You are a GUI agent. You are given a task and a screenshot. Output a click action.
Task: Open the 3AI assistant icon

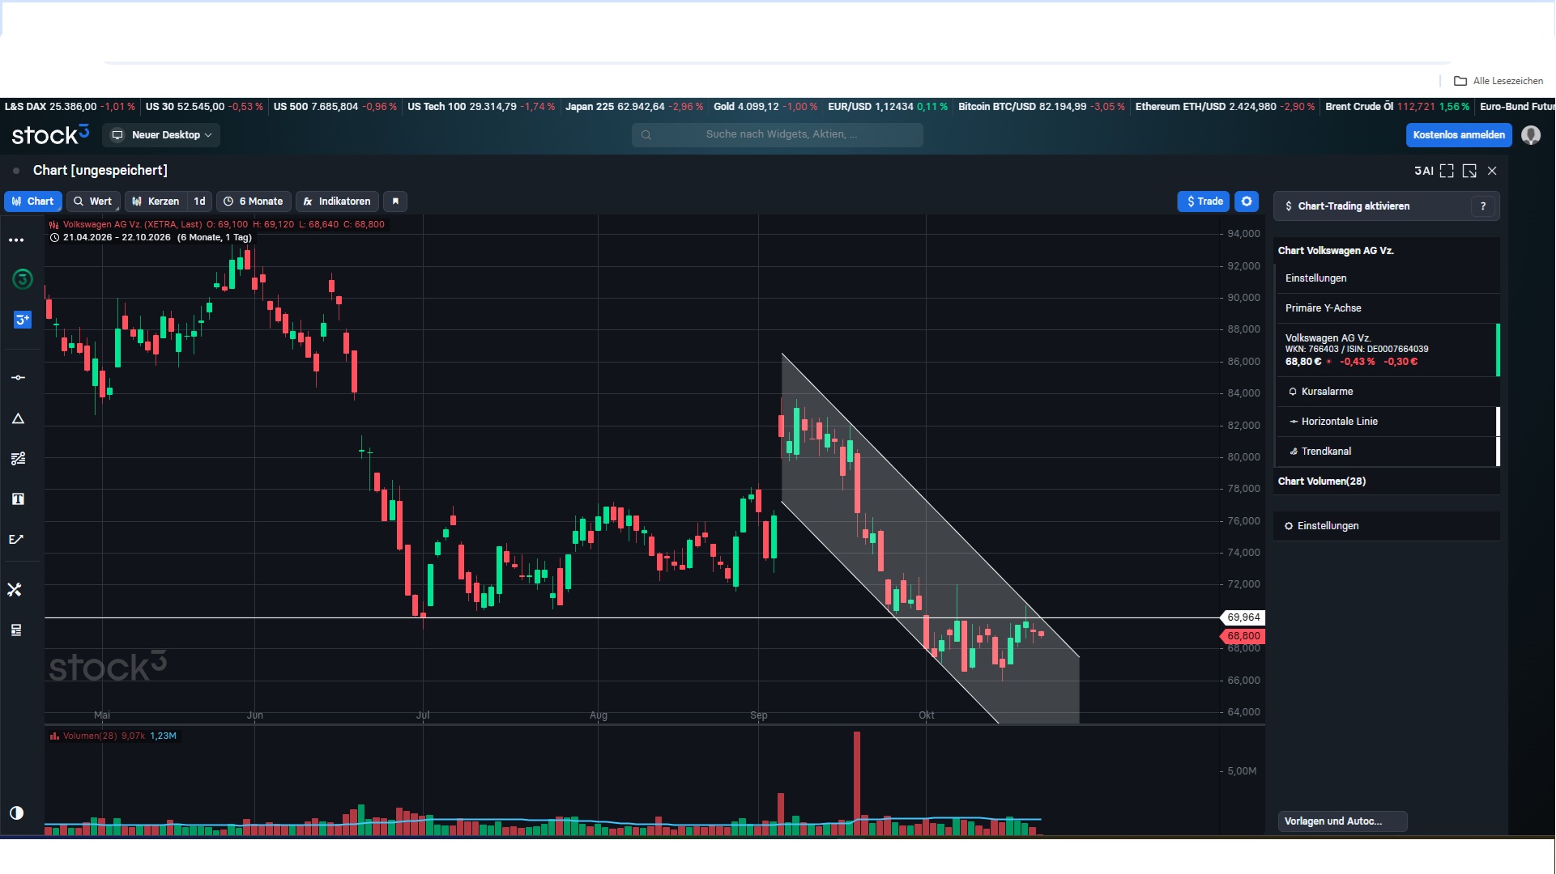point(1423,171)
